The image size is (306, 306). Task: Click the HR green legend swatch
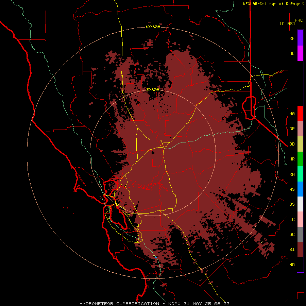pyautogui.click(x=300, y=159)
